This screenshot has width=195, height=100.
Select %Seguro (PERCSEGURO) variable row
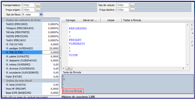click(30, 28)
